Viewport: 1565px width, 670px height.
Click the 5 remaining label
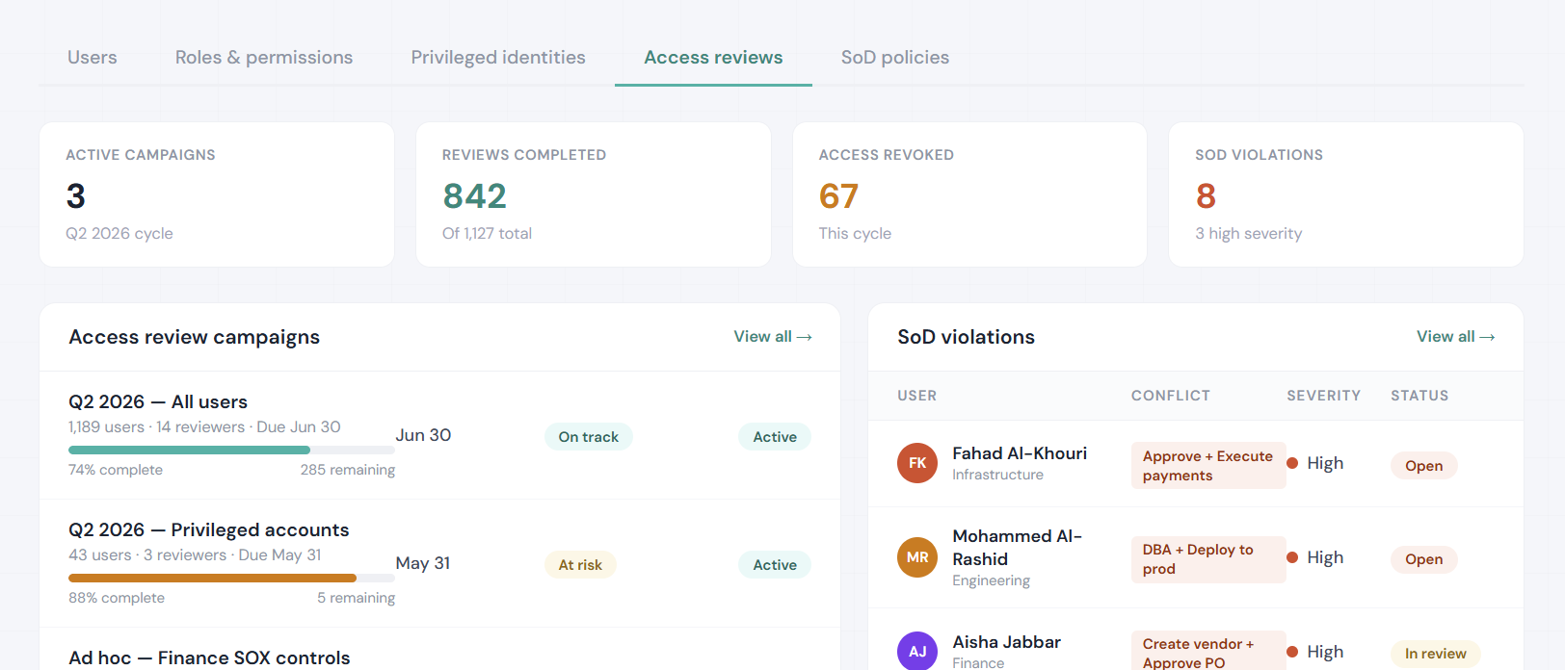pos(357,598)
